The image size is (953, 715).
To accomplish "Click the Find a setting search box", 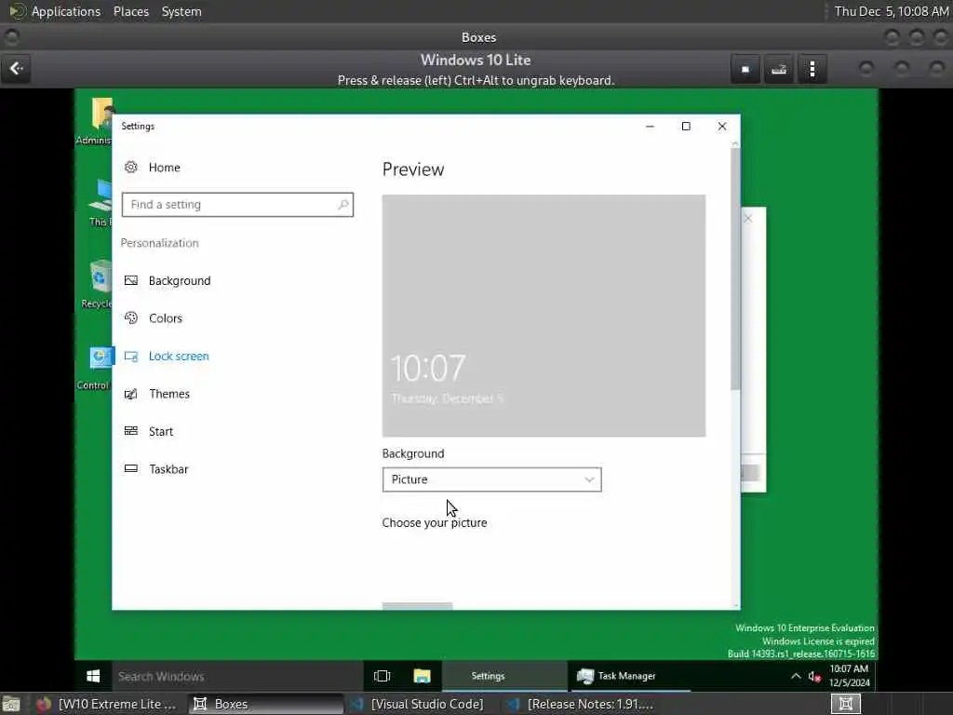I will point(237,204).
